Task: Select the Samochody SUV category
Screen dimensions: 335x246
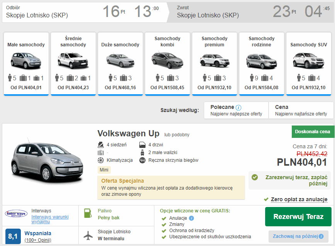Action: click(x=308, y=63)
